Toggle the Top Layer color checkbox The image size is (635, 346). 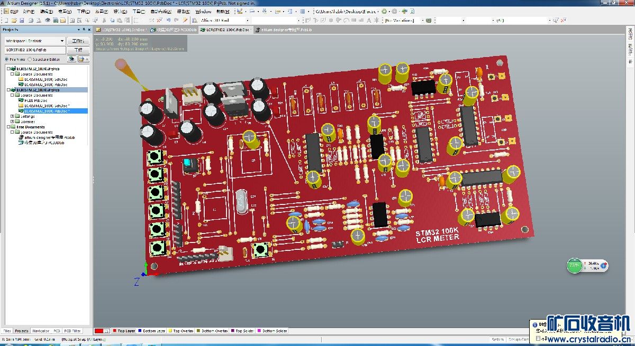coord(114,331)
